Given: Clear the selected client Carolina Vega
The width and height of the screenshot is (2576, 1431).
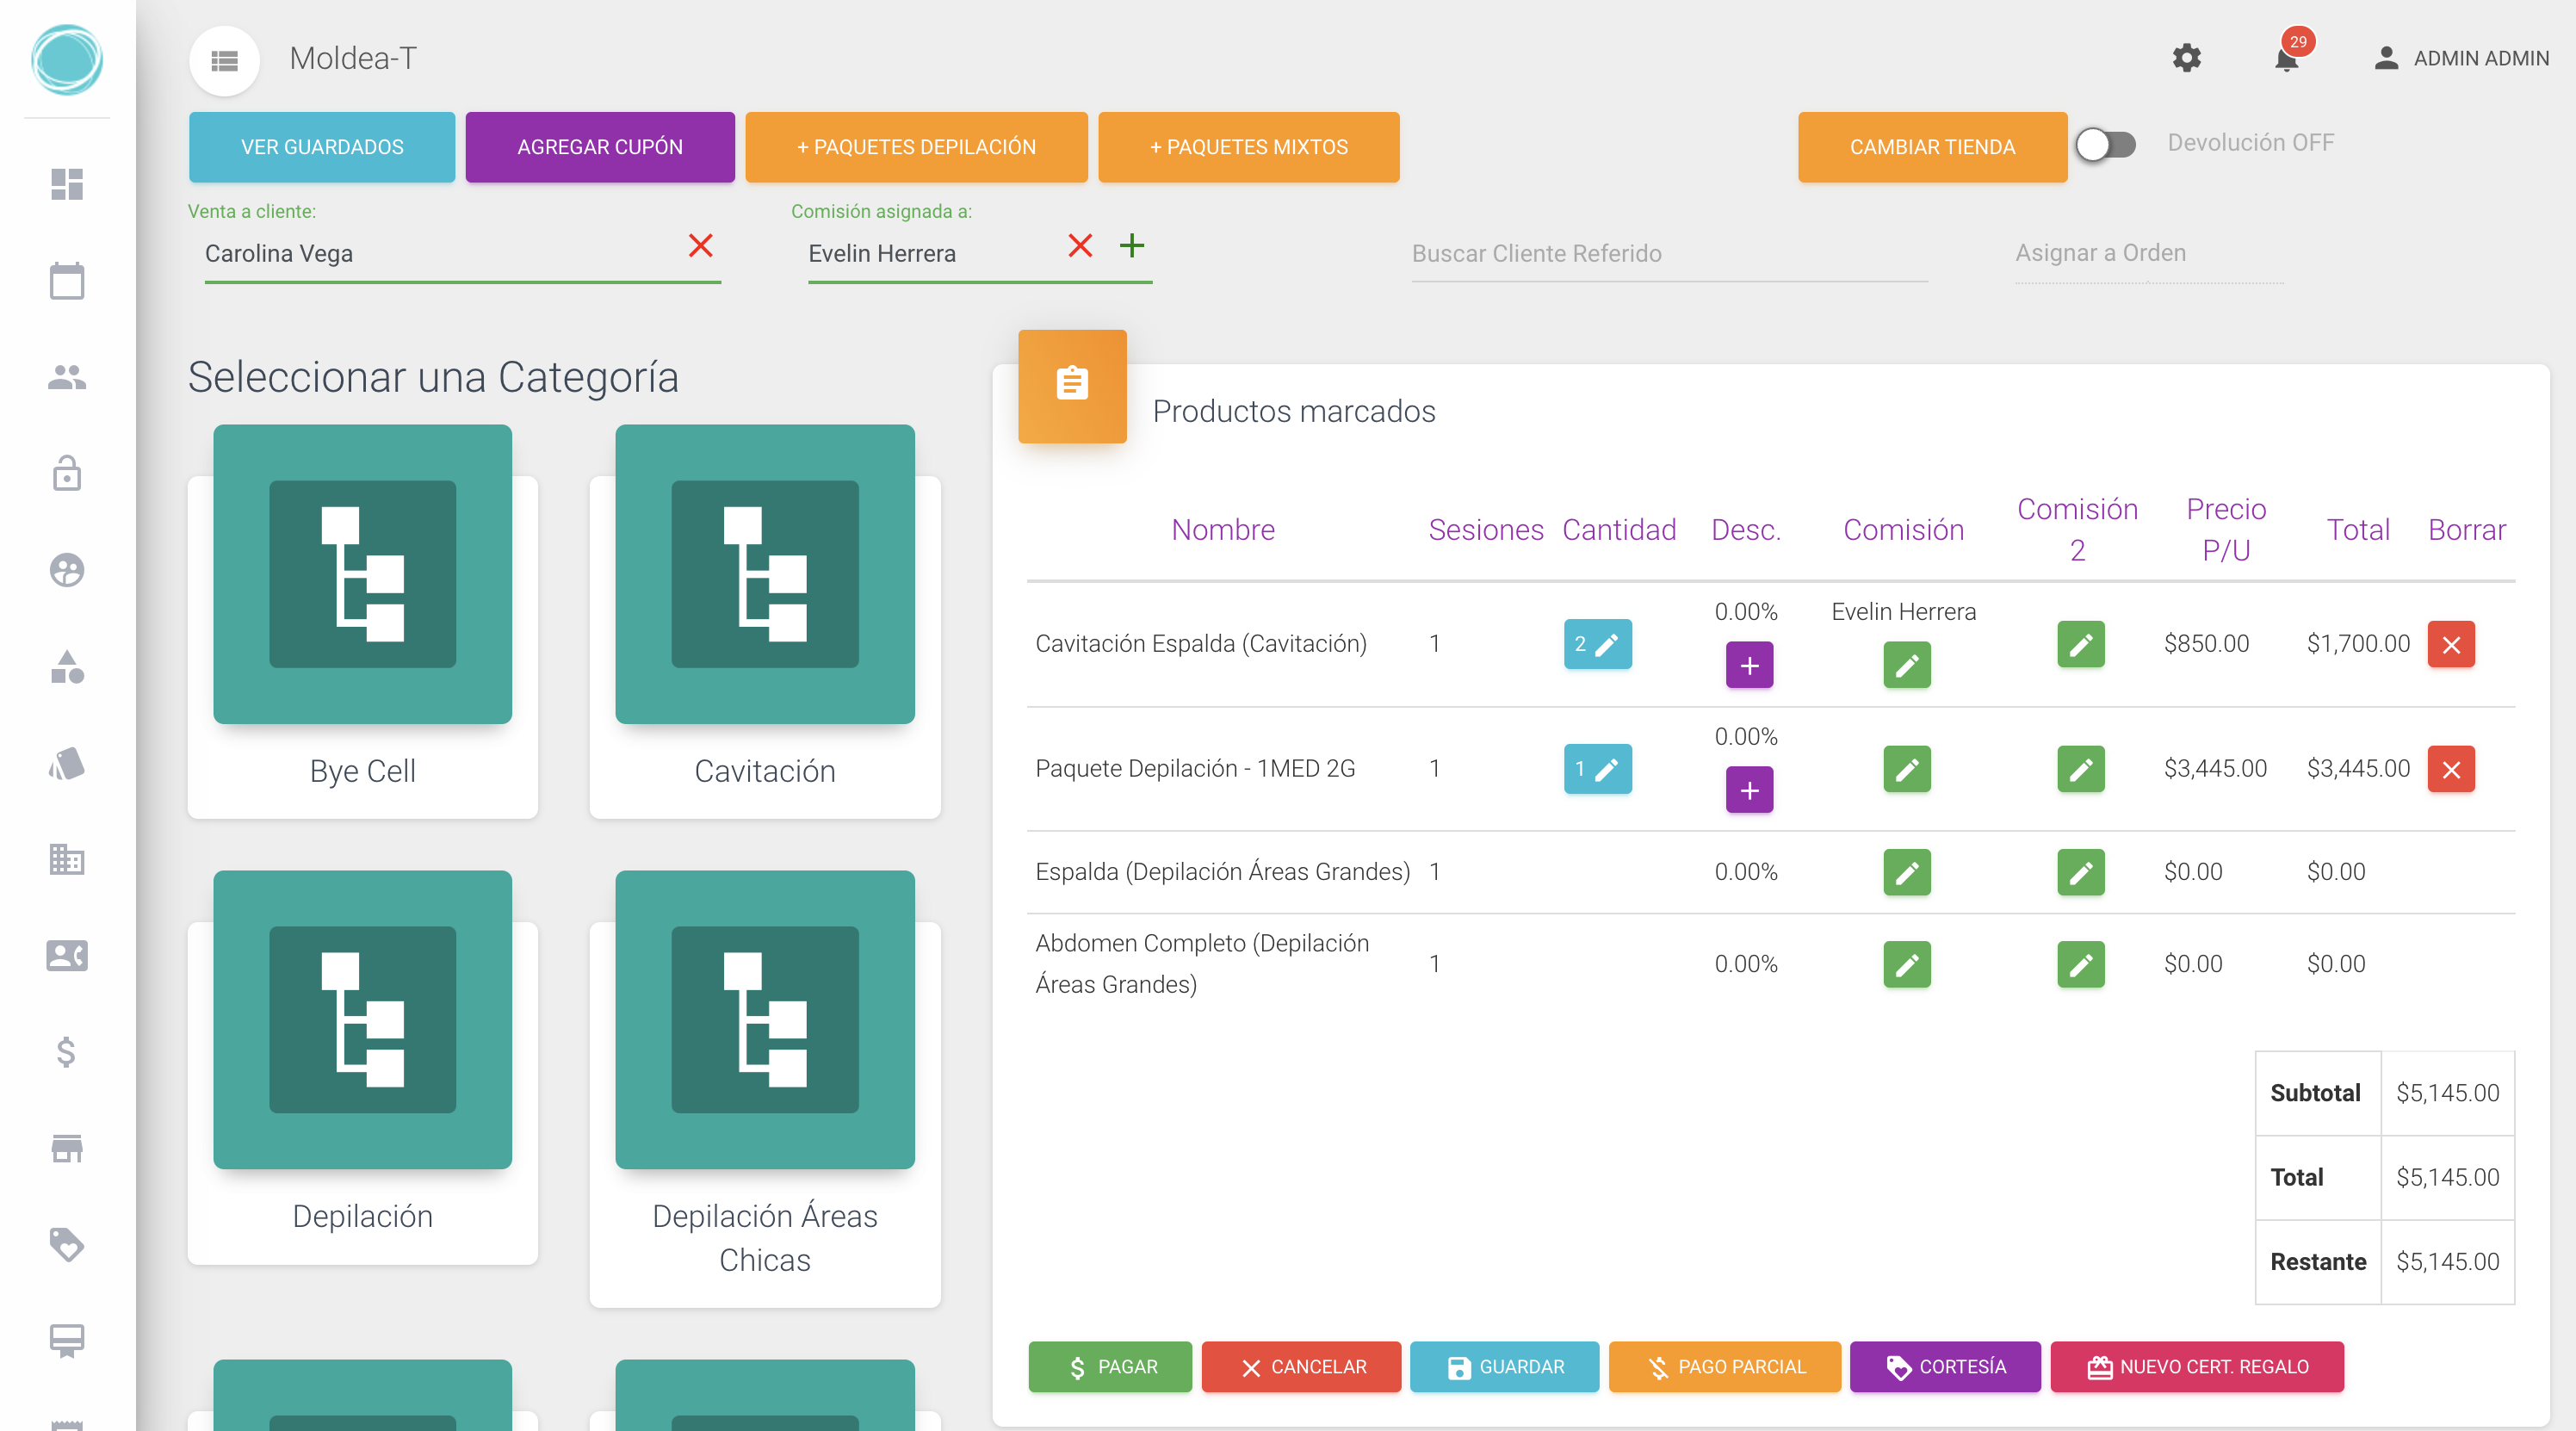Looking at the screenshot, I should 700,246.
